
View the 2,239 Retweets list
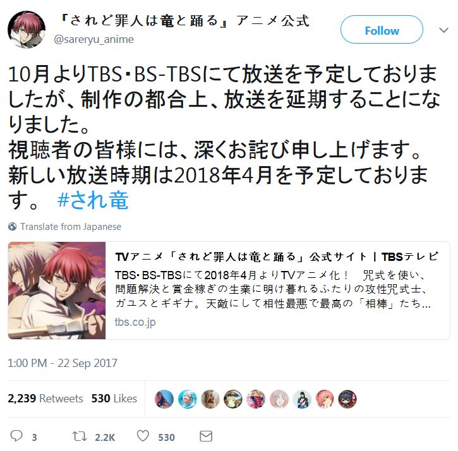pos(45,399)
